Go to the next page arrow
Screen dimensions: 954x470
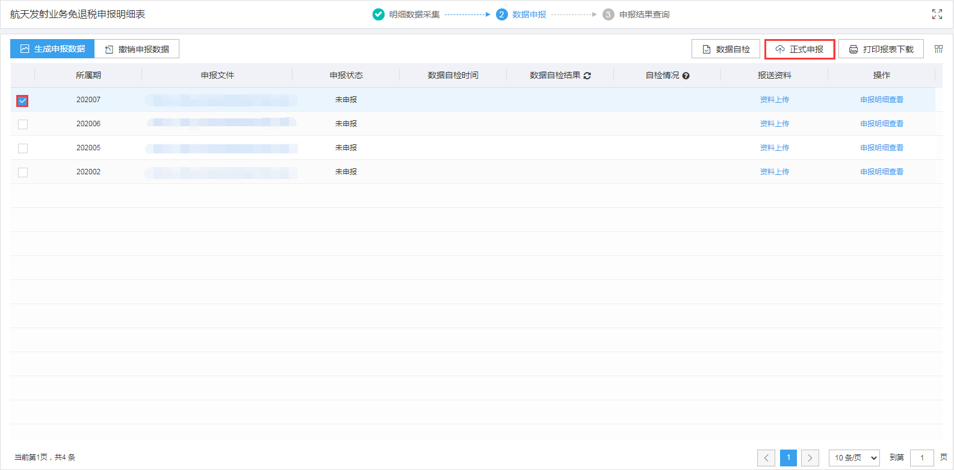(x=810, y=458)
